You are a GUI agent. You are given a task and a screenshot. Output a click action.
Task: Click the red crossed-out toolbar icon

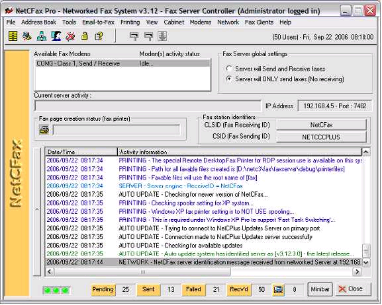pos(70,36)
